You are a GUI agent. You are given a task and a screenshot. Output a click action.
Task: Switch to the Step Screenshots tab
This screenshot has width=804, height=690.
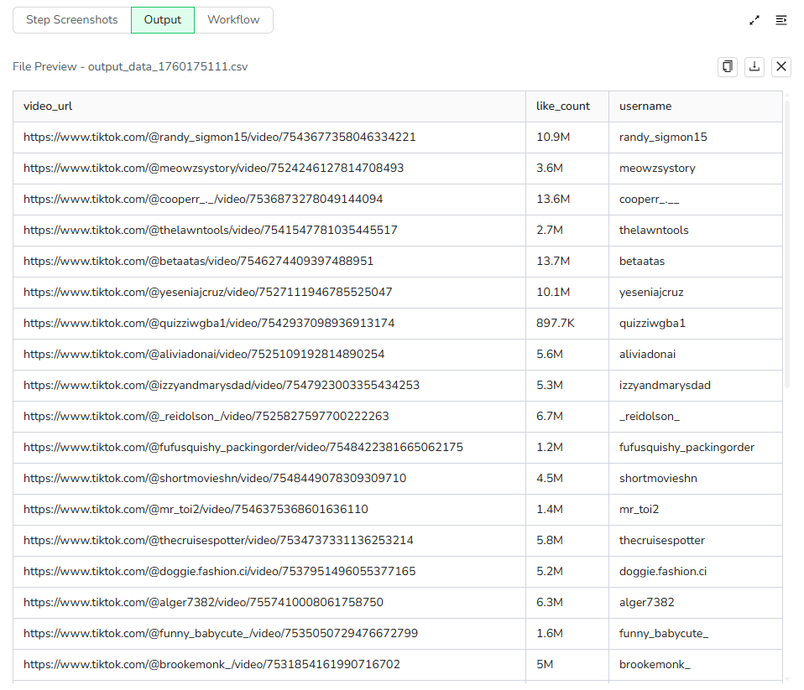coord(72,20)
